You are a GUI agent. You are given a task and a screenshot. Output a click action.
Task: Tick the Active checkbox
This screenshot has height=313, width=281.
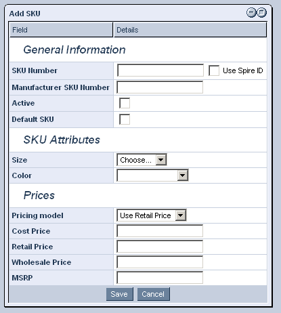[x=125, y=103]
